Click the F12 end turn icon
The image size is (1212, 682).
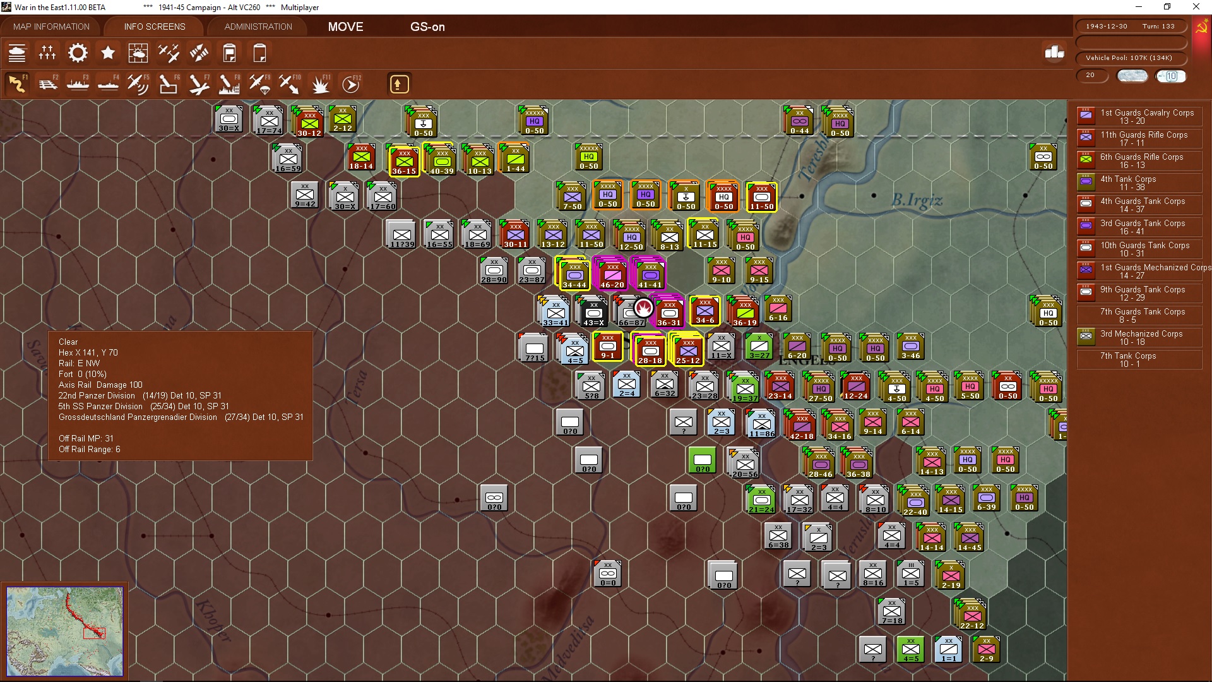click(350, 84)
